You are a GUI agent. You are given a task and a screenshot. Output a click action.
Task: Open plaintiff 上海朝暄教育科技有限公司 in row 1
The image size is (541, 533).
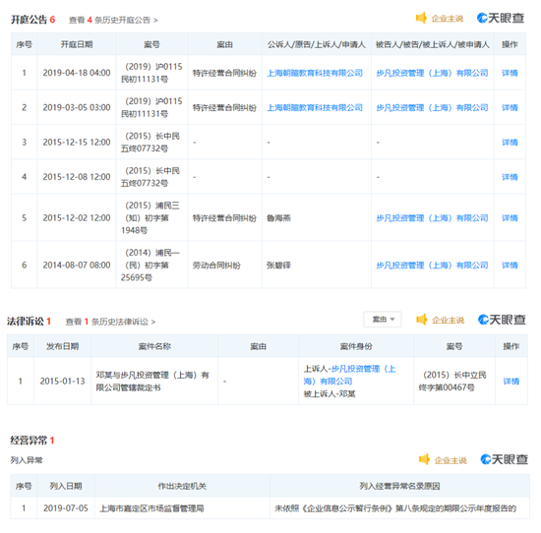[x=315, y=73]
